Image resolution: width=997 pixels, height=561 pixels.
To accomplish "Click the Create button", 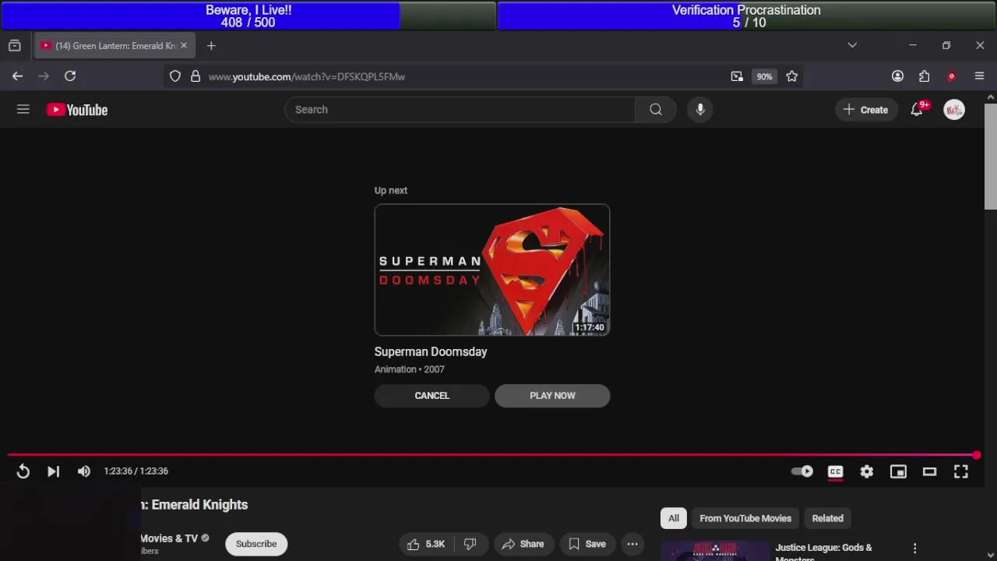I will pyautogui.click(x=865, y=110).
